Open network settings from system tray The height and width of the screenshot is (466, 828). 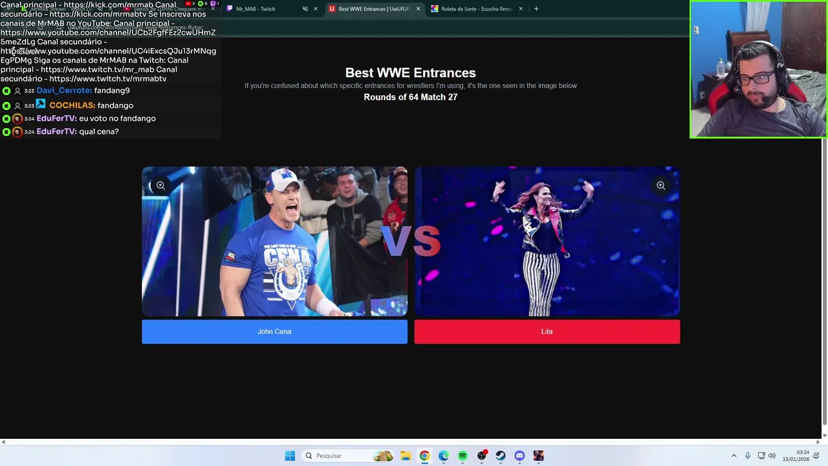tap(761, 456)
